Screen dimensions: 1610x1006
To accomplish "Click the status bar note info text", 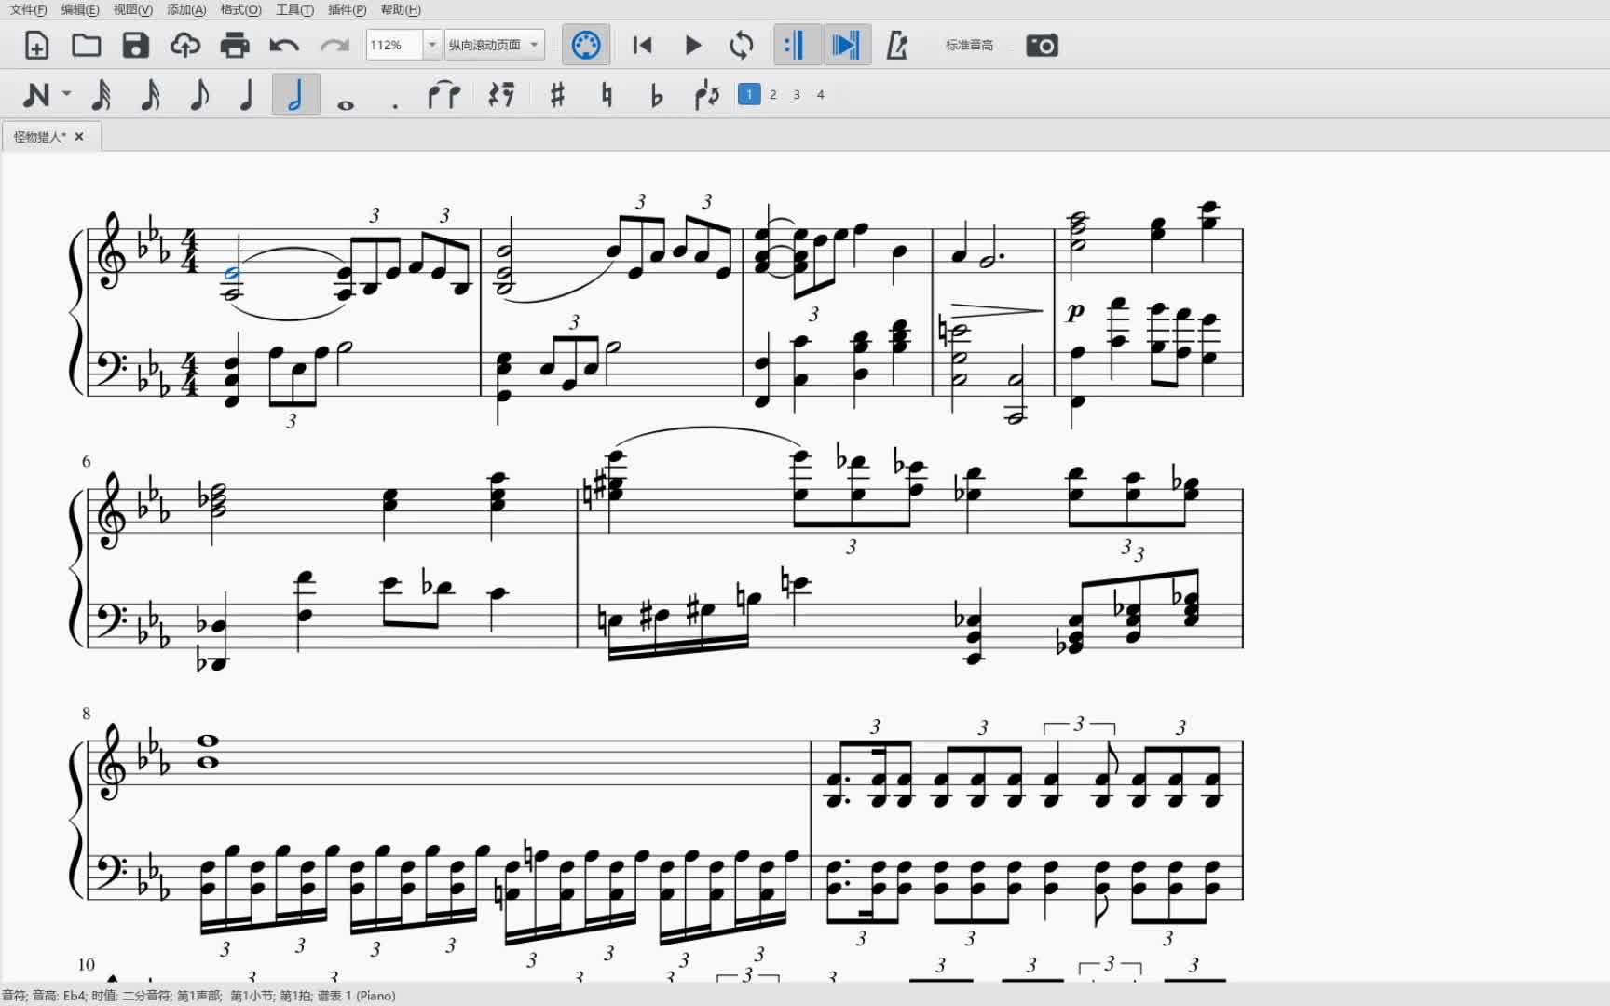I will point(199,996).
